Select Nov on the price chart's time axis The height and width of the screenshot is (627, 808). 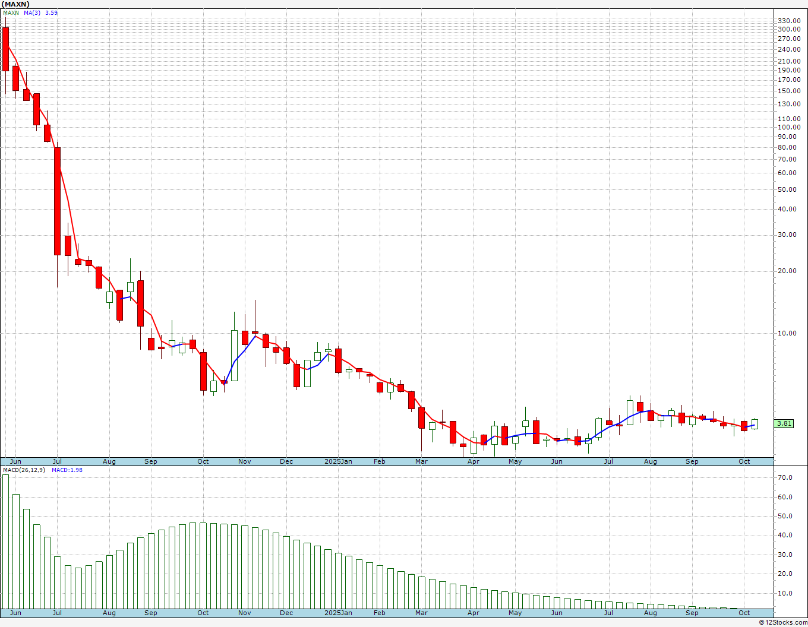[x=245, y=461]
